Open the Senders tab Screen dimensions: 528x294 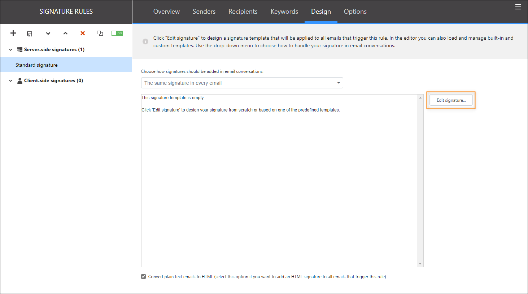pos(204,12)
